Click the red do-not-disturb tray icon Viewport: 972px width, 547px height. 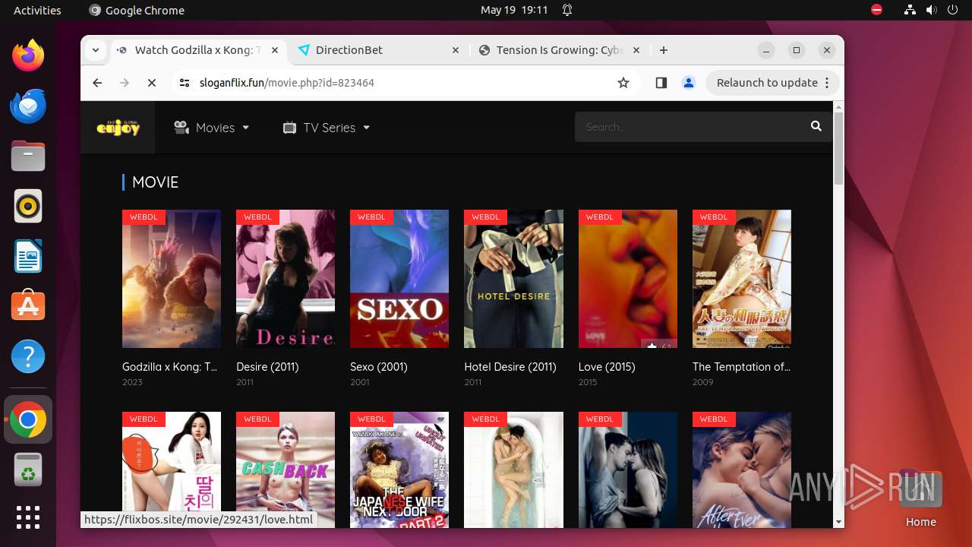point(877,10)
